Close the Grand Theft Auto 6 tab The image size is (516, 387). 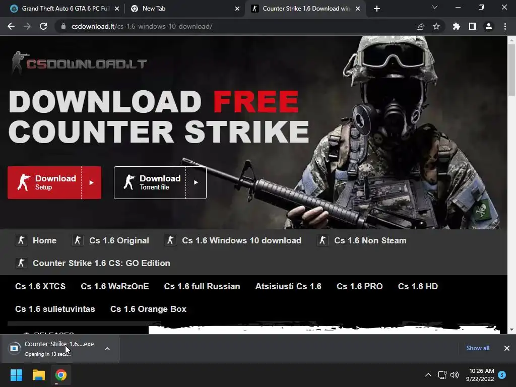pos(117,9)
